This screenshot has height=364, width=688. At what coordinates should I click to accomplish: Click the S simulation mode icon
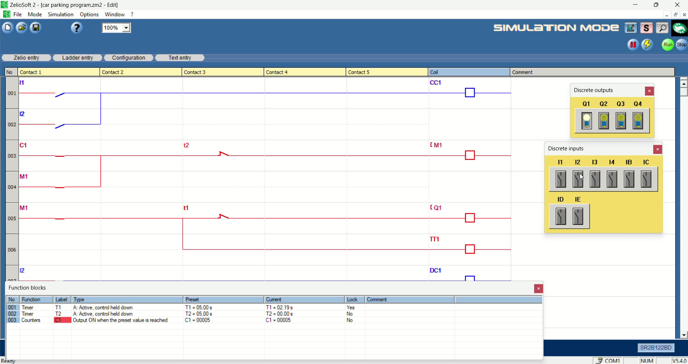click(x=646, y=28)
